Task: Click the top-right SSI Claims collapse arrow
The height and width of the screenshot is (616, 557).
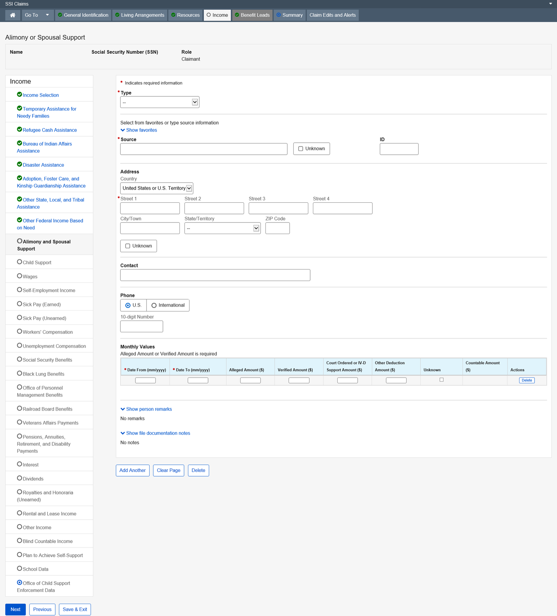Action: tap(550, 4)
